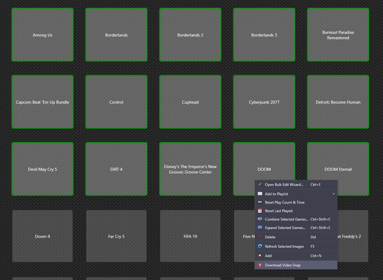The width and height of the screenshot is (383, 280).
Task: Select the Borderlands game tile
Action: [x=116, y=35]
